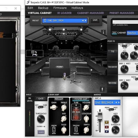Flip the EQ Guitar/Bass/Custom switch
Screen dimensions: 138x138
(125, 46)
